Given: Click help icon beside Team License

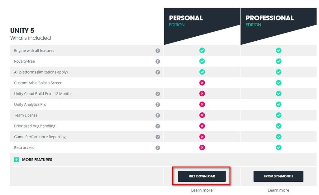Looking at the screenshot, I should click(158, 116).
